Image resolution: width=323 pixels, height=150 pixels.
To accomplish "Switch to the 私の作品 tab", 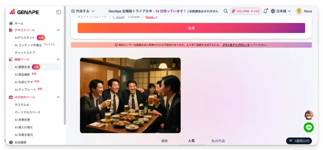I will pos(218,141).
